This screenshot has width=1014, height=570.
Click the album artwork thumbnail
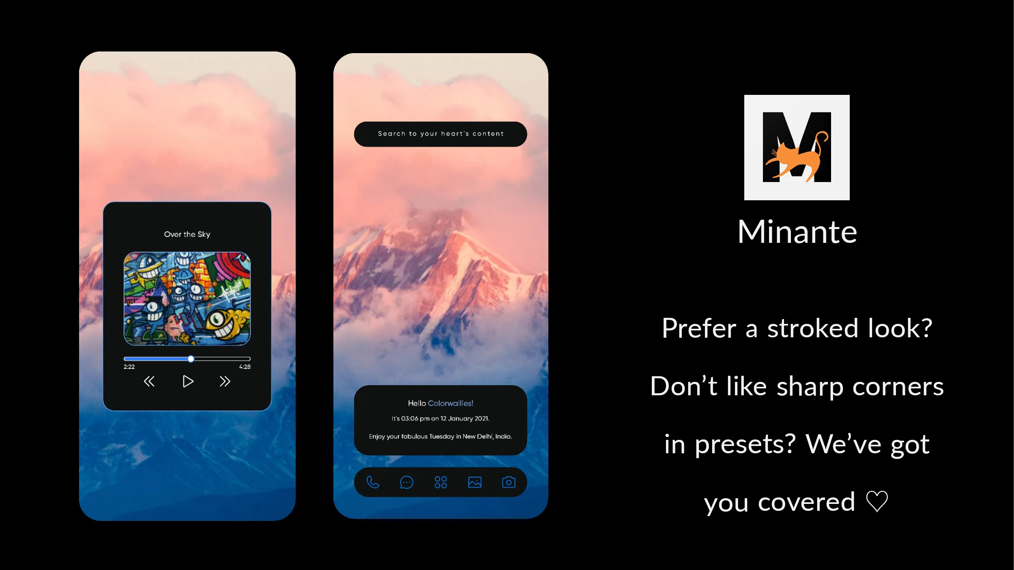click(x=187, y=298)
